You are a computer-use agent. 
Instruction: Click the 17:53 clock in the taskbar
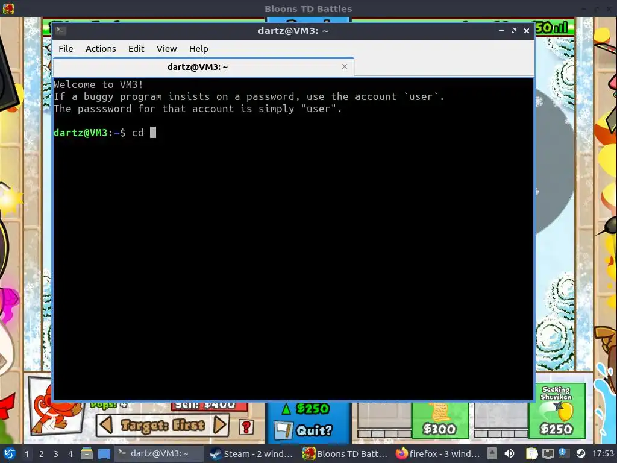603,453
